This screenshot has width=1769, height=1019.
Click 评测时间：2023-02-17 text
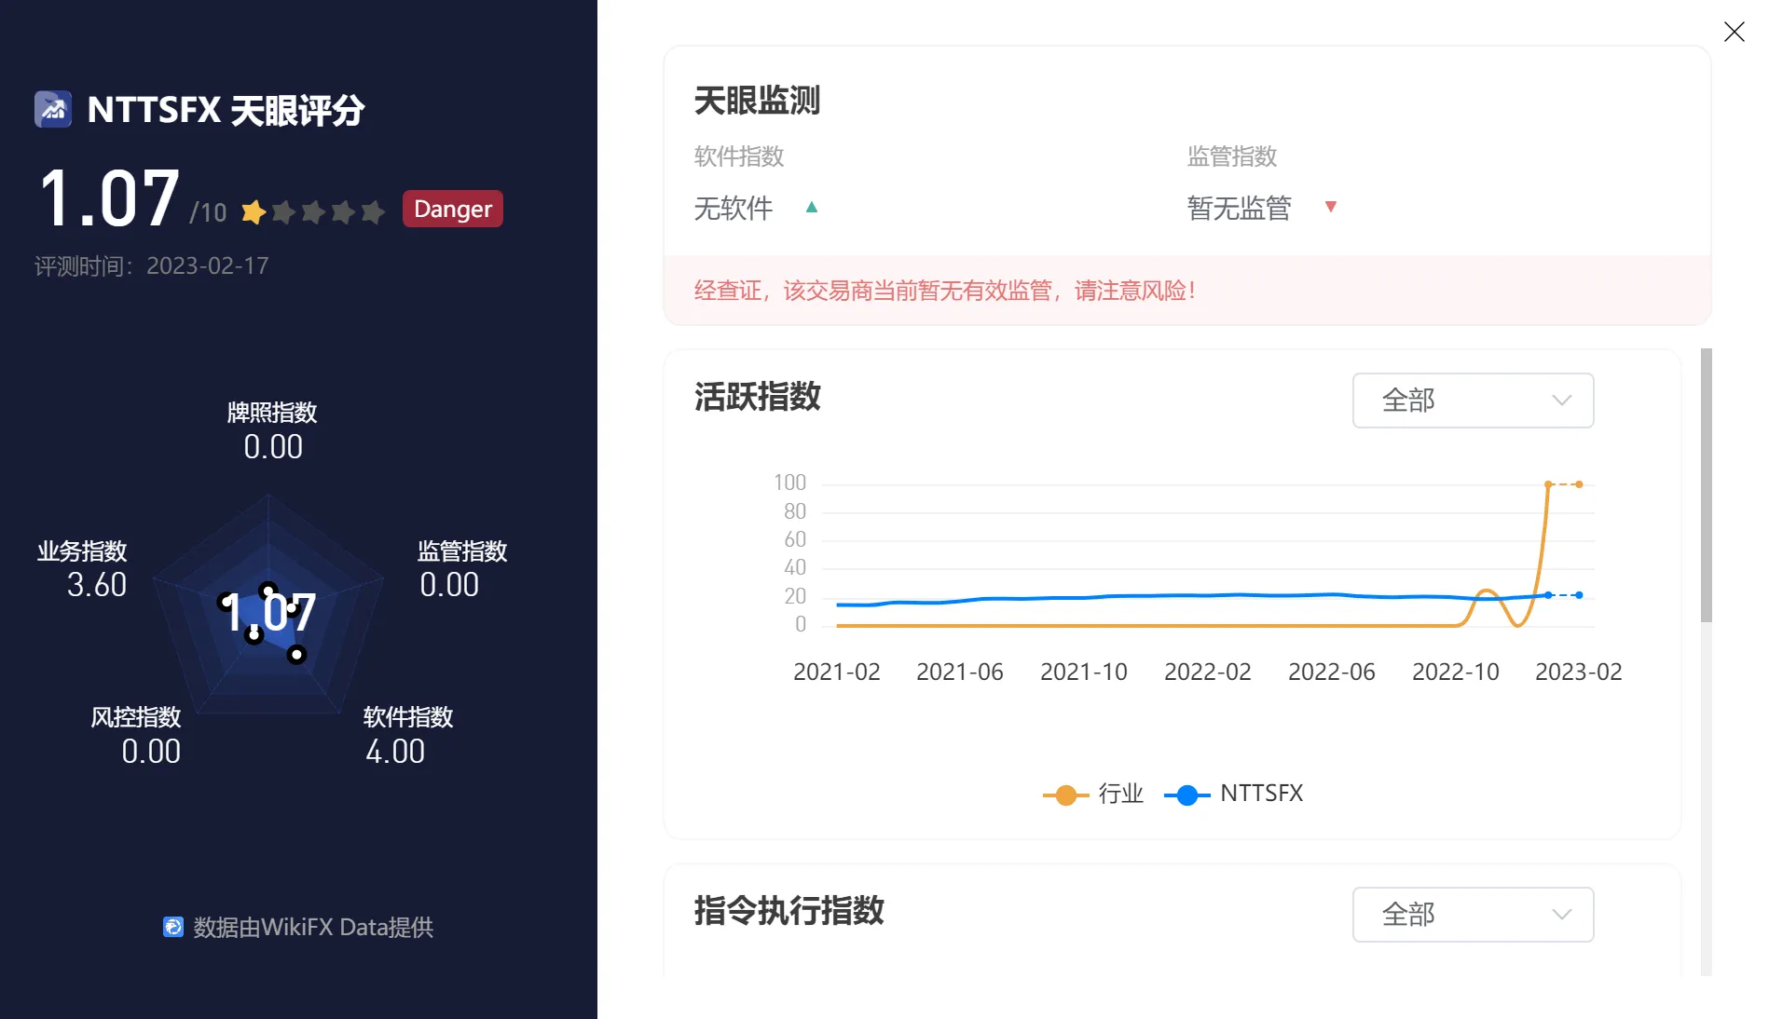click(x=151, y=266)
